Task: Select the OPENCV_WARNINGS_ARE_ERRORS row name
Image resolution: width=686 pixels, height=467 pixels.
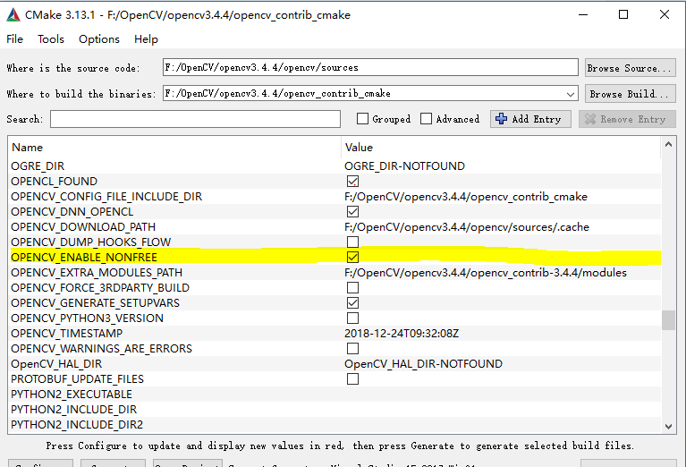Action: coord(101,348)
